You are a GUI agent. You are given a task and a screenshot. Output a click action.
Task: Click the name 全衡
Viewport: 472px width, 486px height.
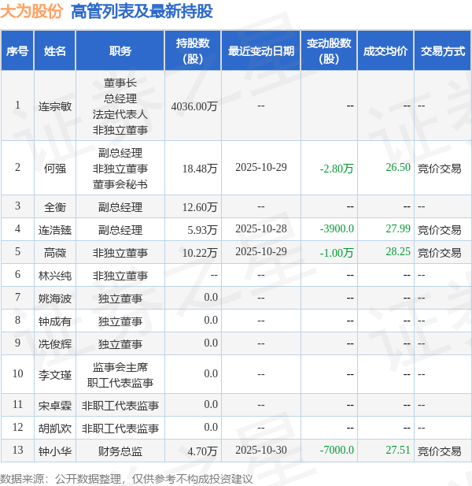[55, 206]
